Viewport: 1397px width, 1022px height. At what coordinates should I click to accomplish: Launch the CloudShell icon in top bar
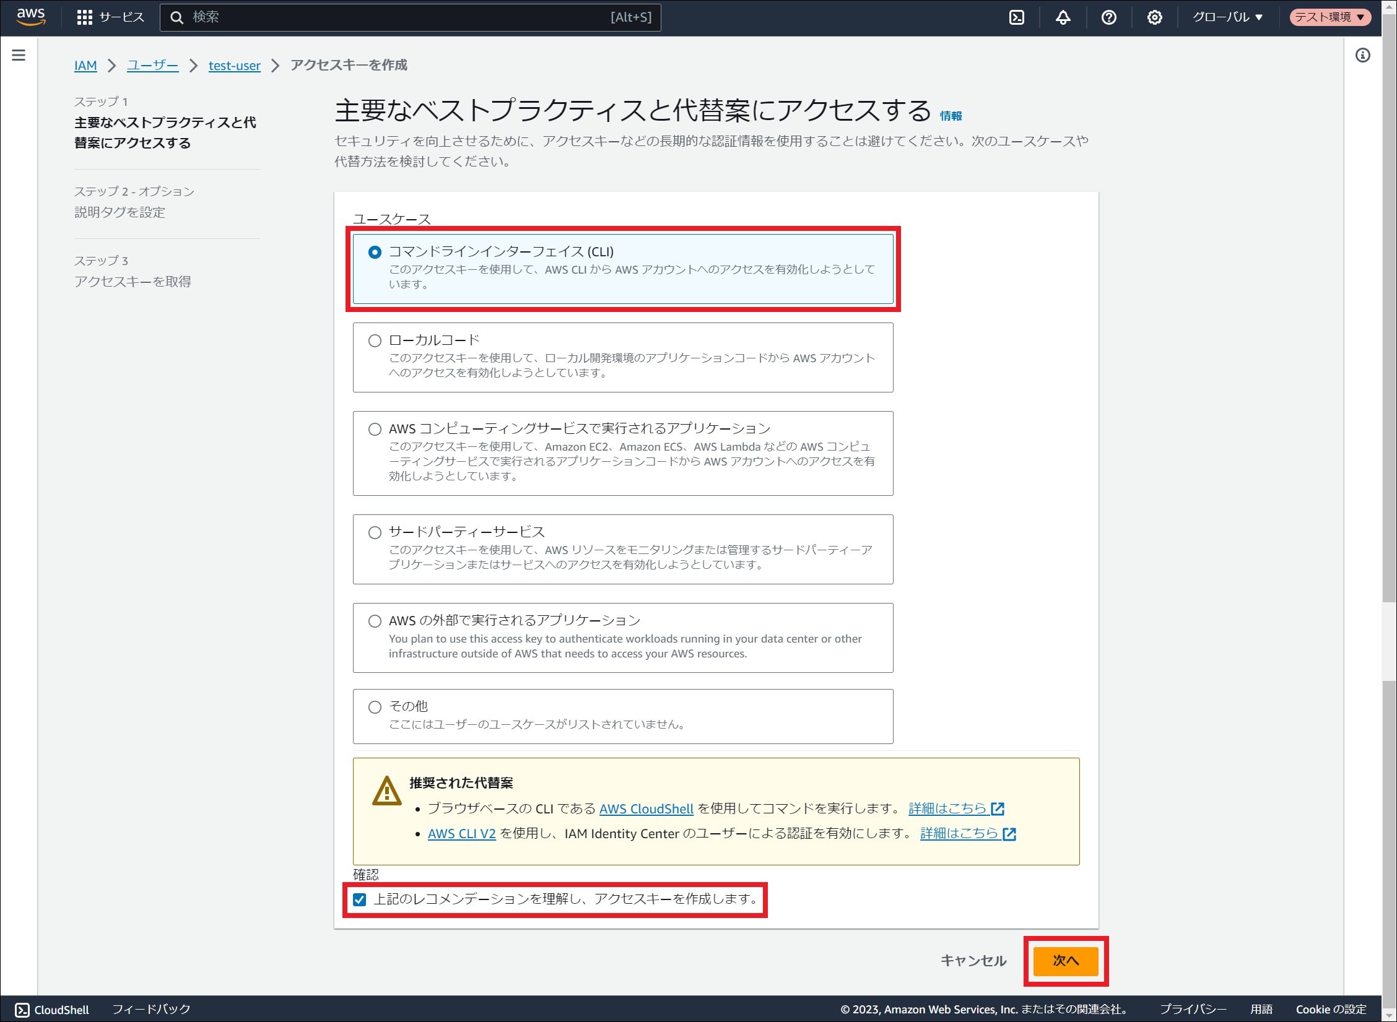coord(1017,17)
